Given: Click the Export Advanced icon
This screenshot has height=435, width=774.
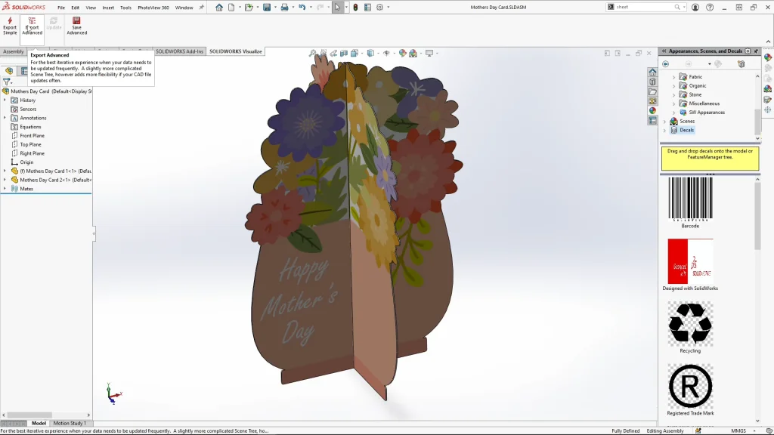Looking at the screenshot, I should click(32, 21).
